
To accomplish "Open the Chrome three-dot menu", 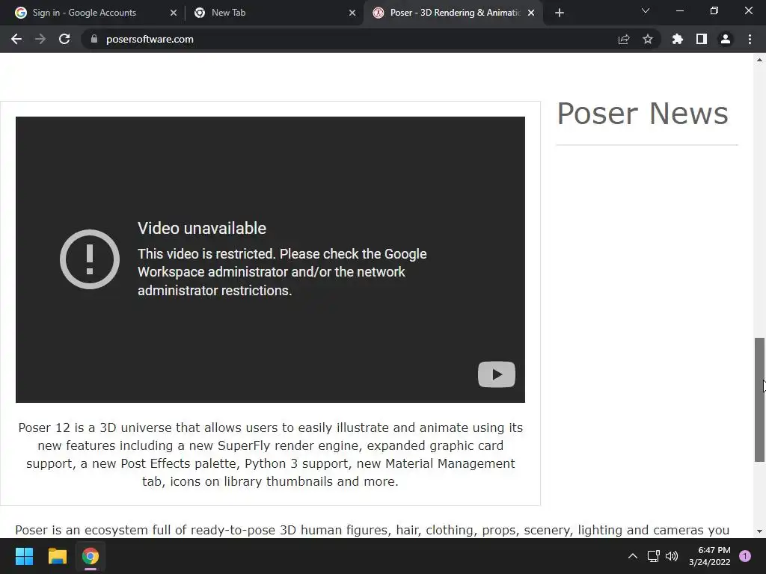I will (750, 39).
